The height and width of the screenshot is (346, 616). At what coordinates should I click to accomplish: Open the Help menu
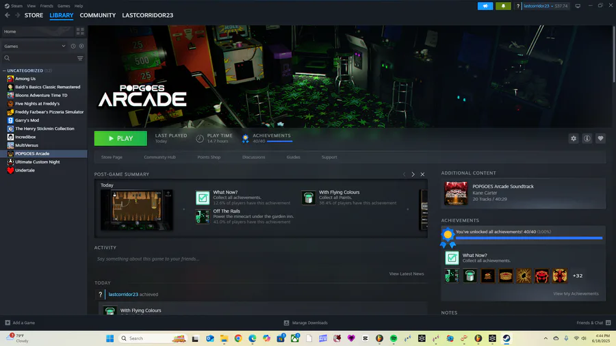[x=79, y=6]
